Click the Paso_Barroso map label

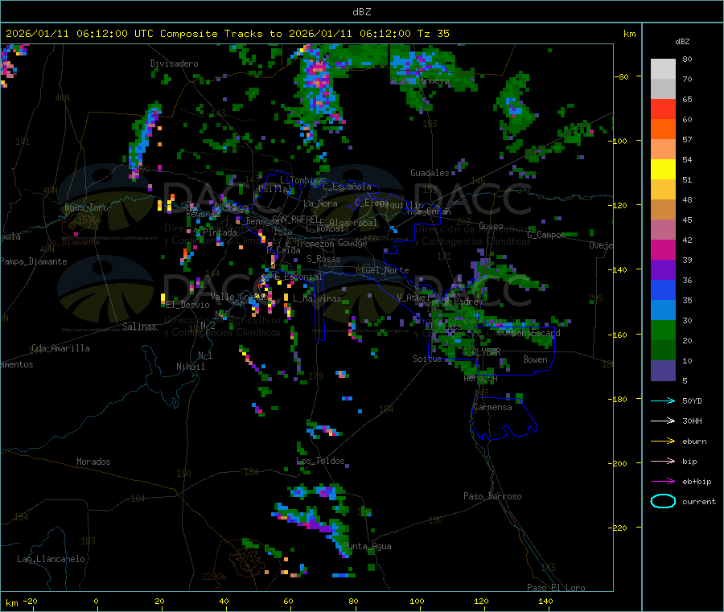[492, 496]
